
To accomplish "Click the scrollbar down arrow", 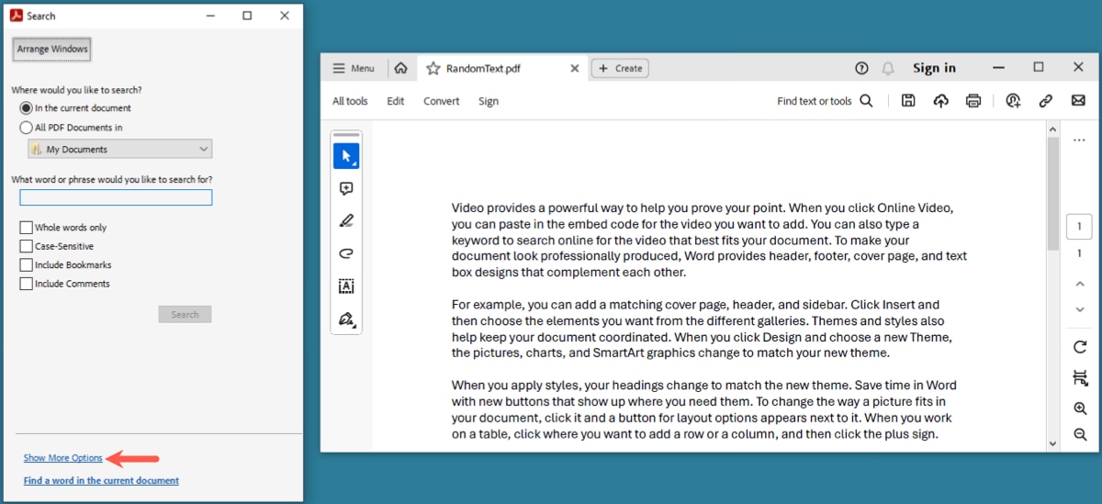I will (x=1053, y=443).
